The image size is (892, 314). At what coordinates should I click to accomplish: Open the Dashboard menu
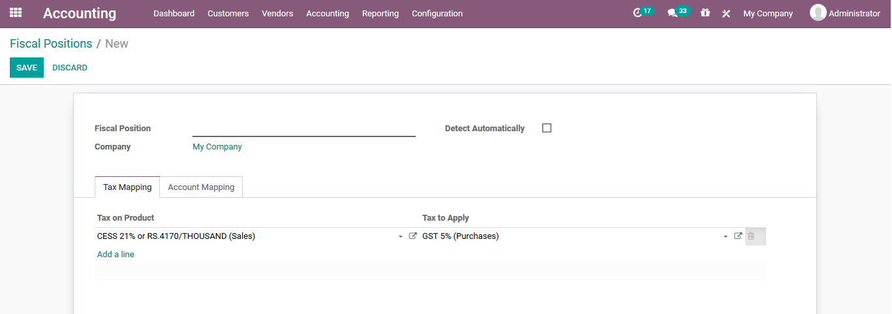pos(174,13)
